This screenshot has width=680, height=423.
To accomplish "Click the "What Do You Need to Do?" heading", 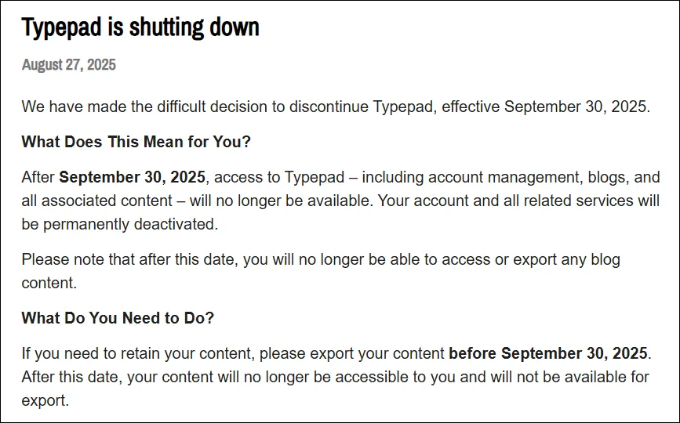I will (118, 318).
